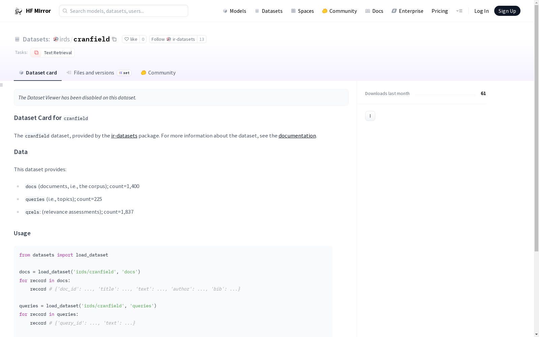This screenshot has width=539, height=337.
Task: Click irds organization avatar icon
Action: (56, 39)
